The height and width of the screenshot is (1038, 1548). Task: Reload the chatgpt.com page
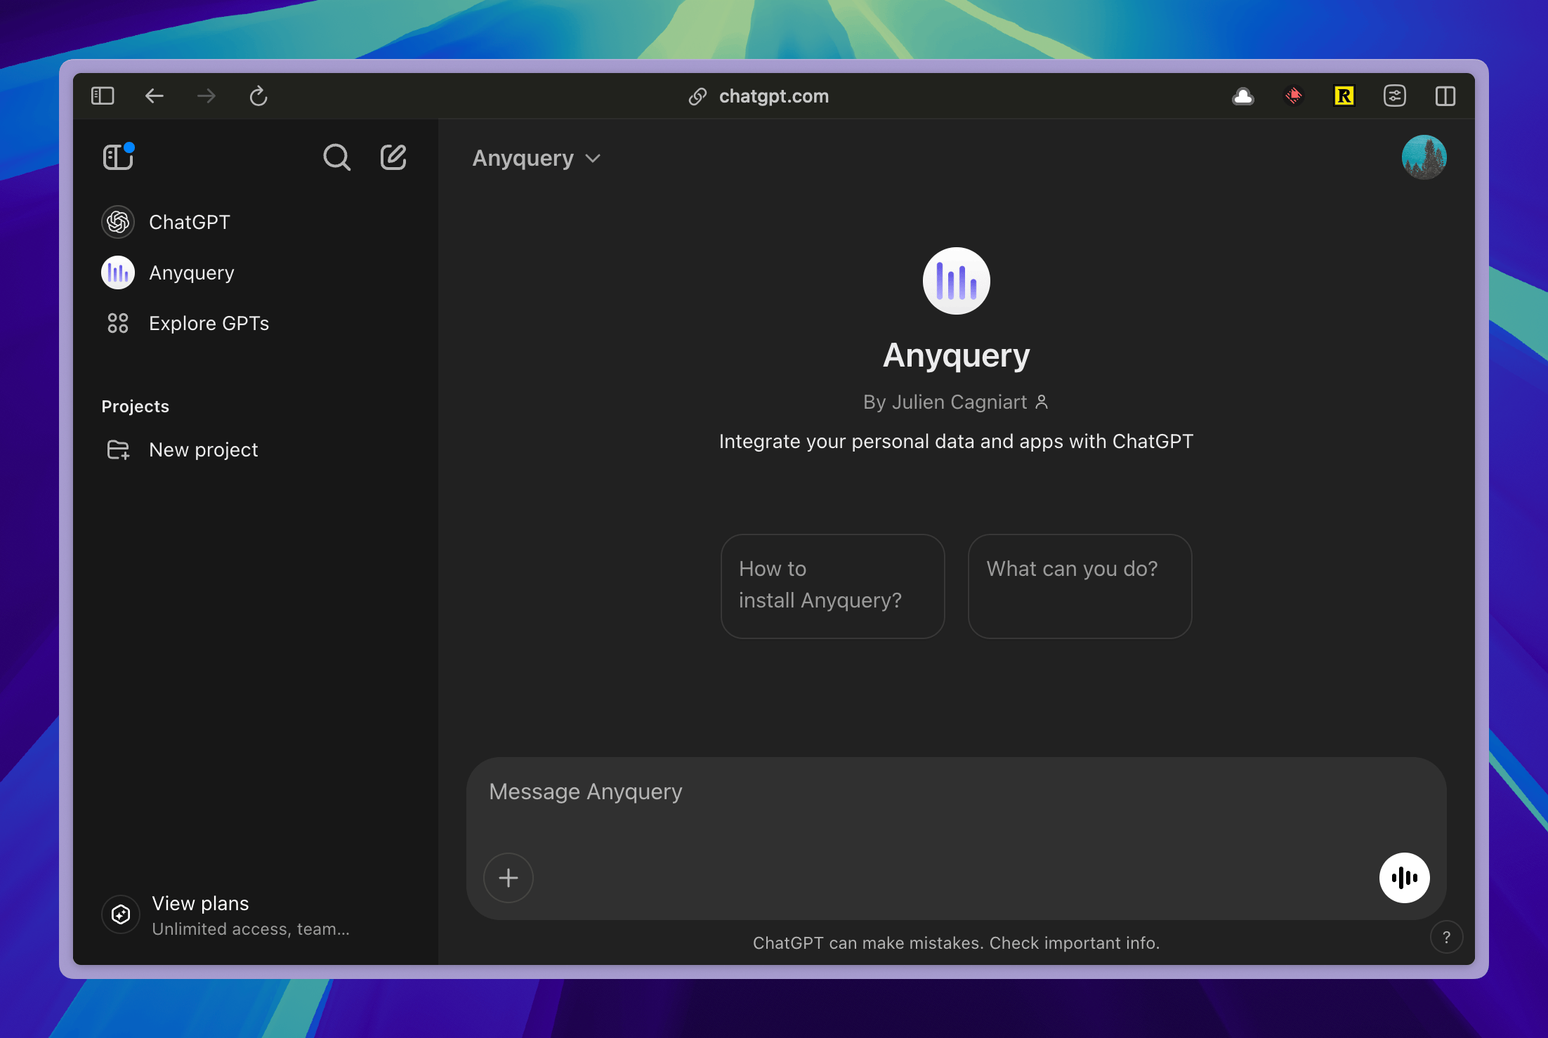pos(258,96)
